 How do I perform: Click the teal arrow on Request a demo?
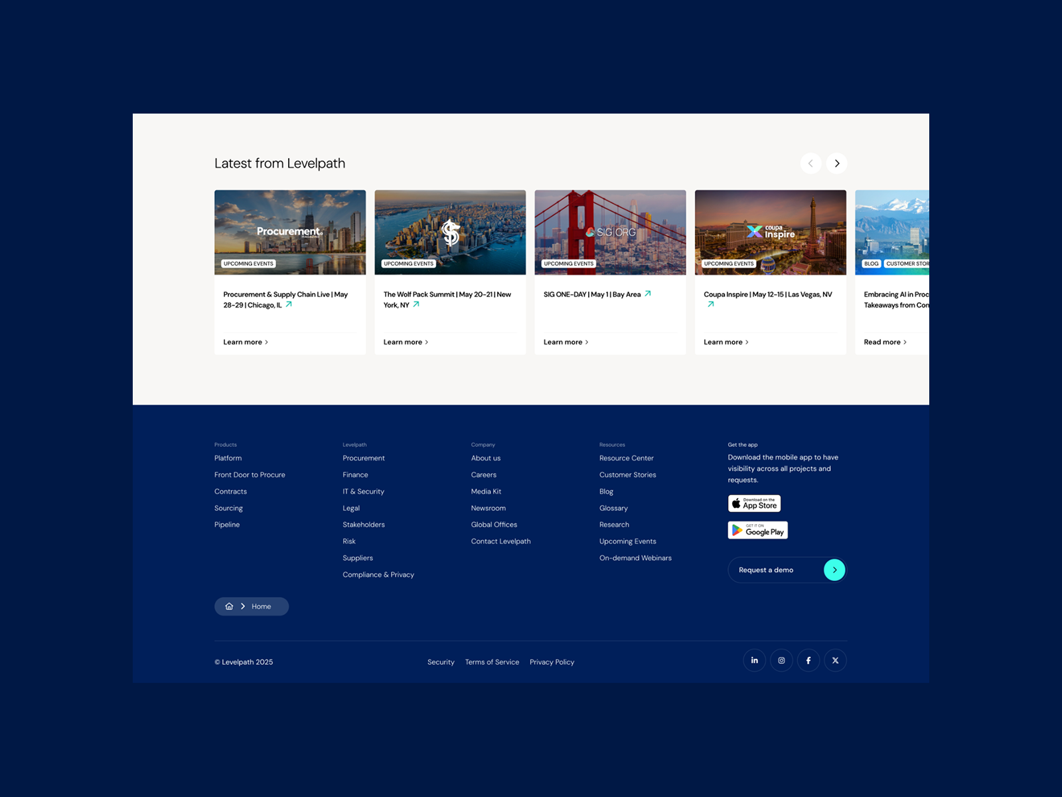coord(834,570)
